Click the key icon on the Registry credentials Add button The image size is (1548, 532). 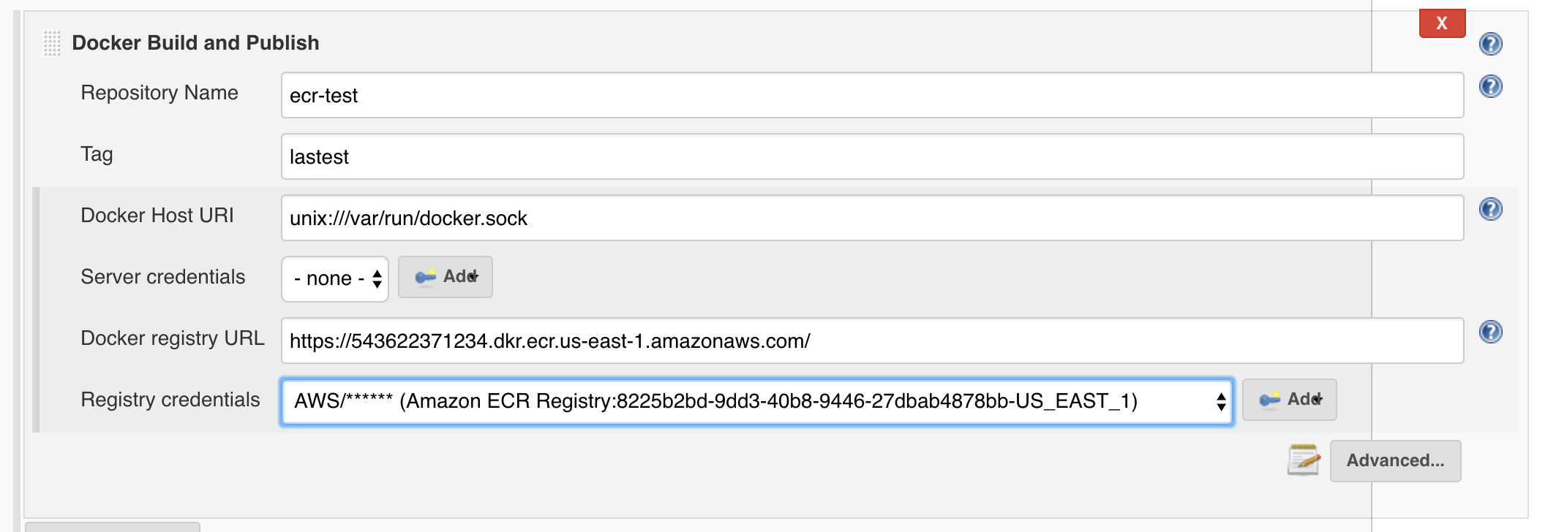click(x=1271, y=400)
